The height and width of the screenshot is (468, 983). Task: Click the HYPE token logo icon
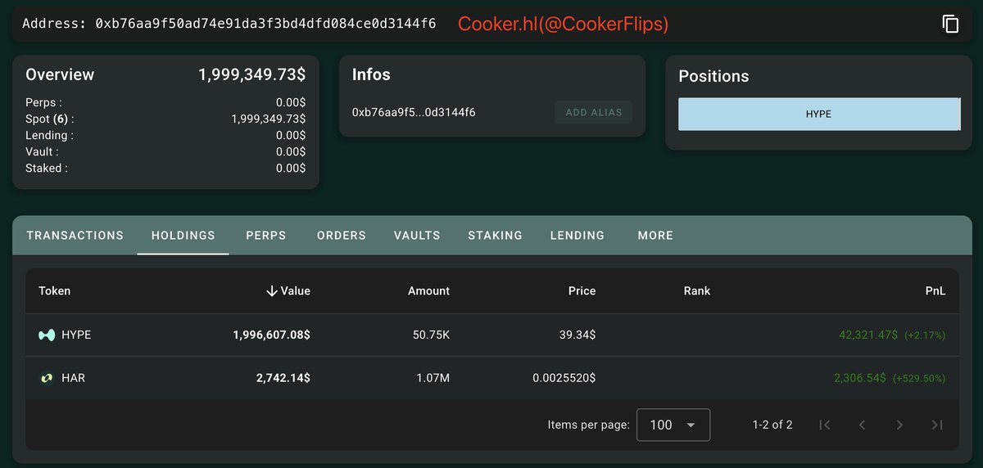[47, 335]
